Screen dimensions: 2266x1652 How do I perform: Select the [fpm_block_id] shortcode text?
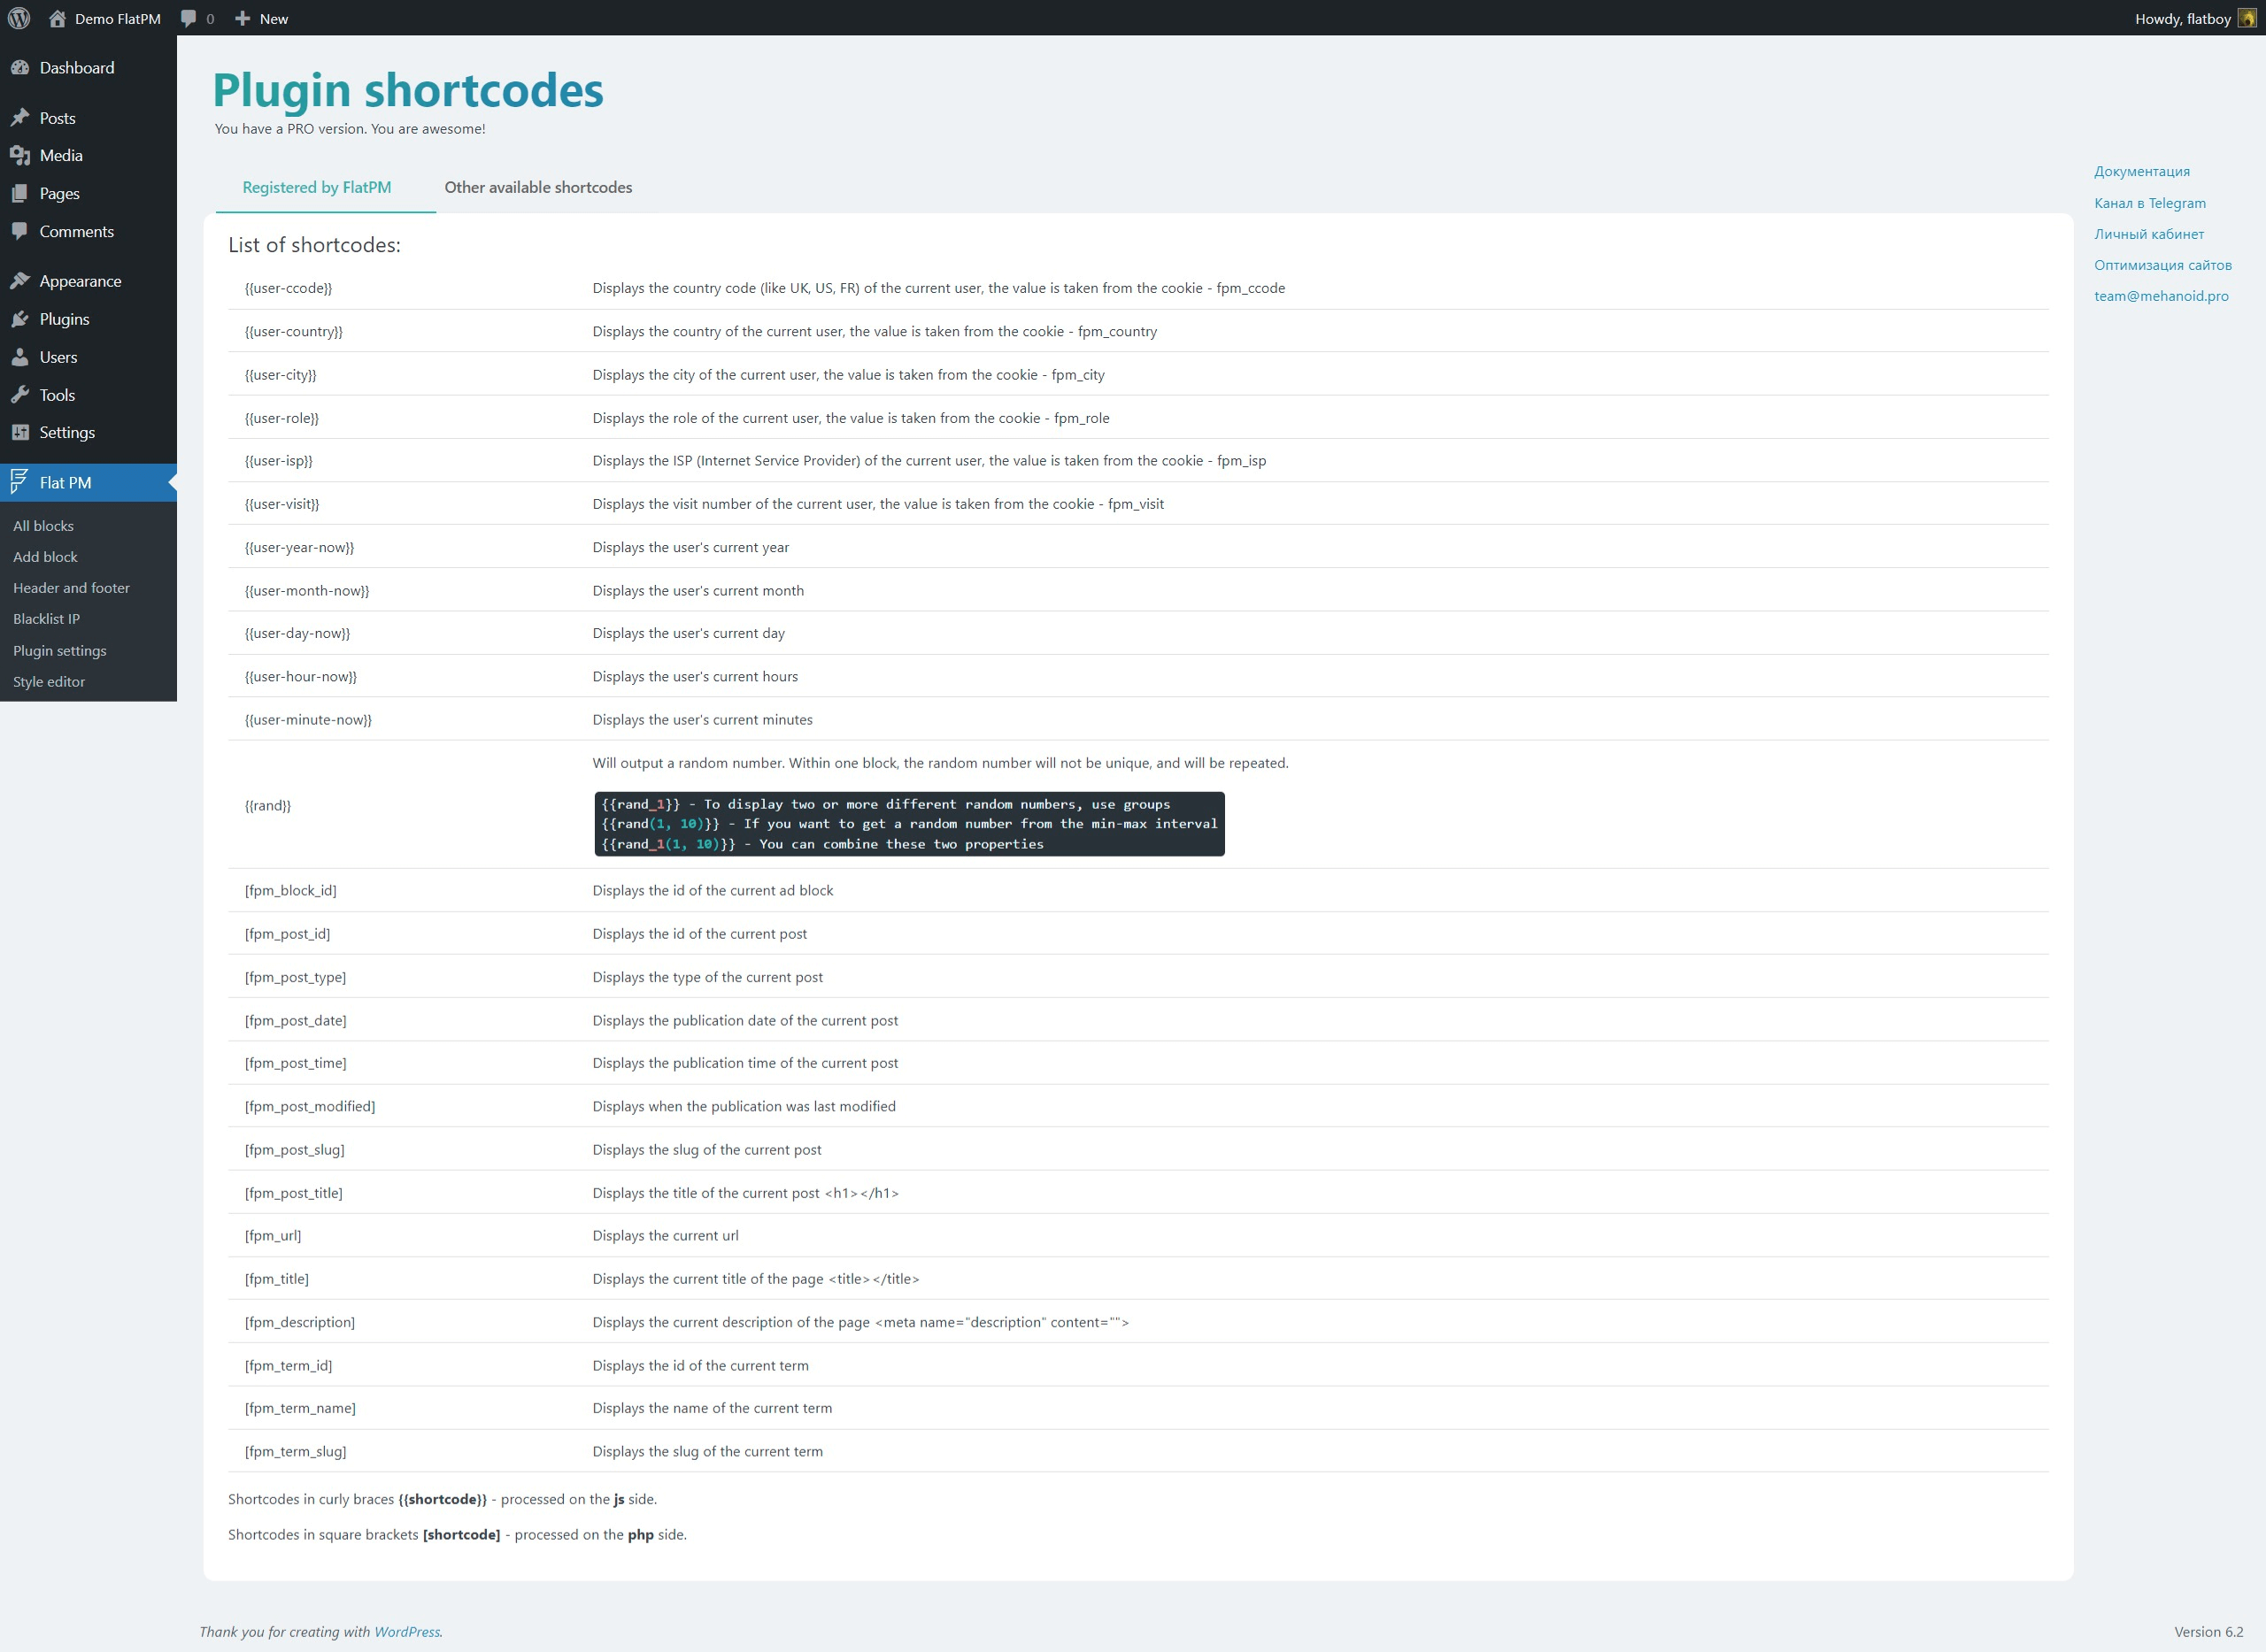pos(290,890)
